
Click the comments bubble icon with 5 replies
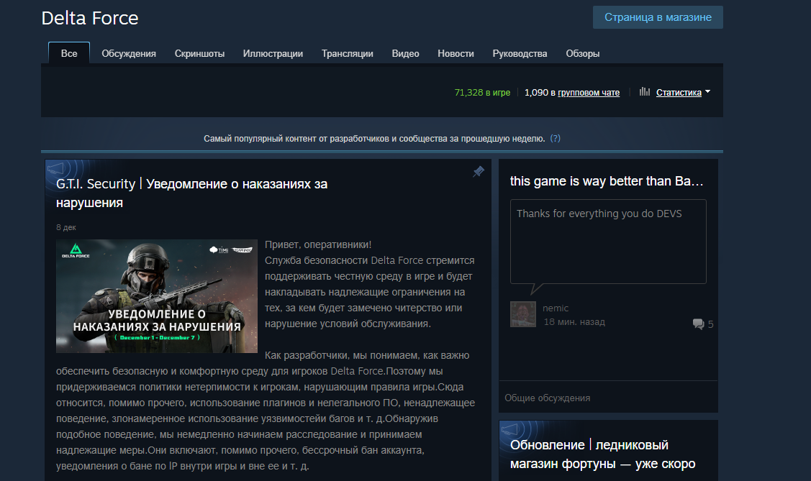(x=698, y=324)
